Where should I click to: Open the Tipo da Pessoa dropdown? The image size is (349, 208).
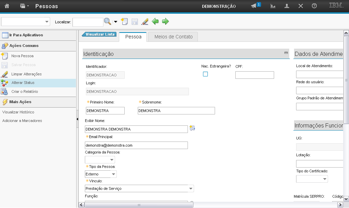(x=113, y=174)
